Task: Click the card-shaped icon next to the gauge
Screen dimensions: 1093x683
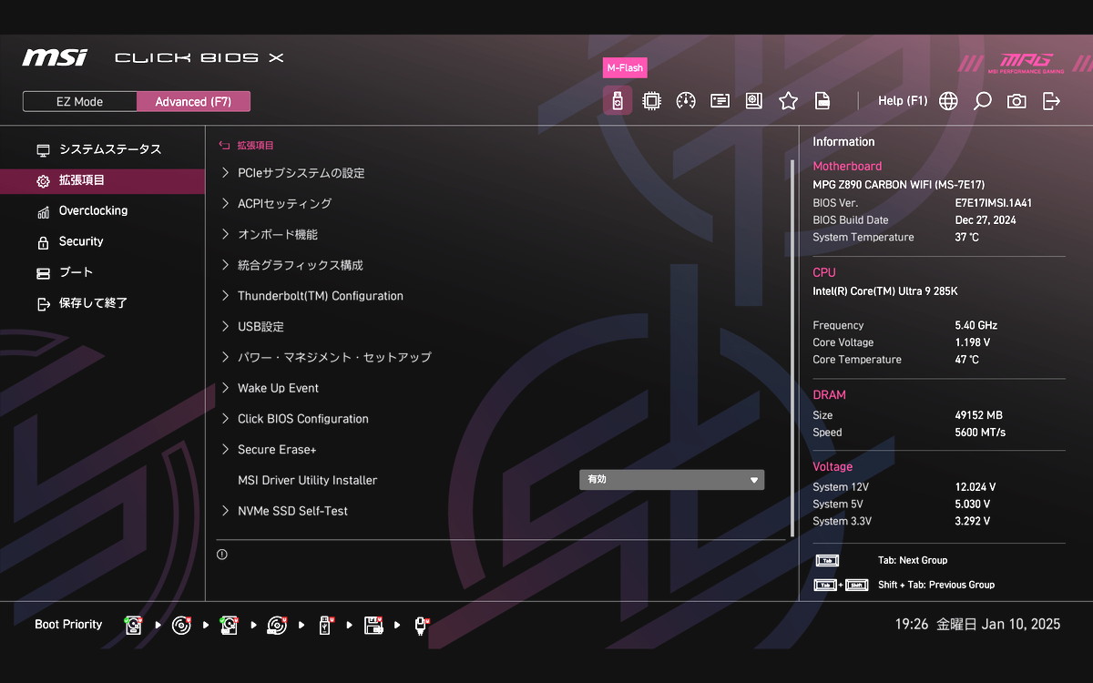Action: 720,101
